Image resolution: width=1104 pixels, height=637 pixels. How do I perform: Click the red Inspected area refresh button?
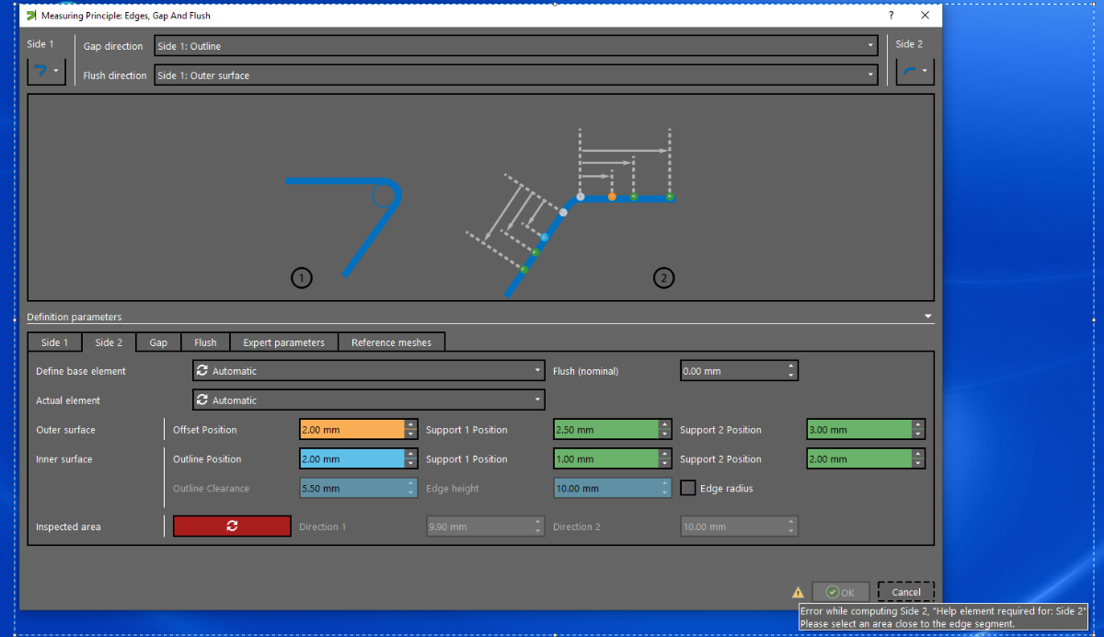pyautogui.click(x=232, y=526)
